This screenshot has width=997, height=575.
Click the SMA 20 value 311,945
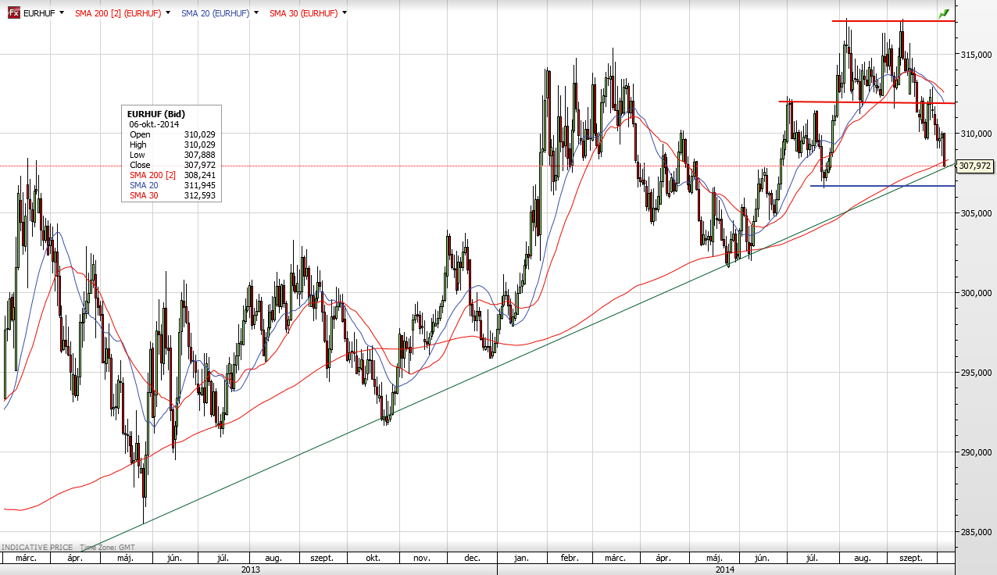tap(199, 185)
